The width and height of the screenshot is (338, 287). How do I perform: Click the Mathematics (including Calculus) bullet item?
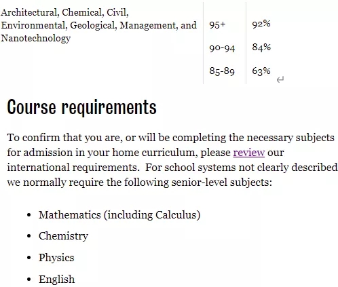119,215
